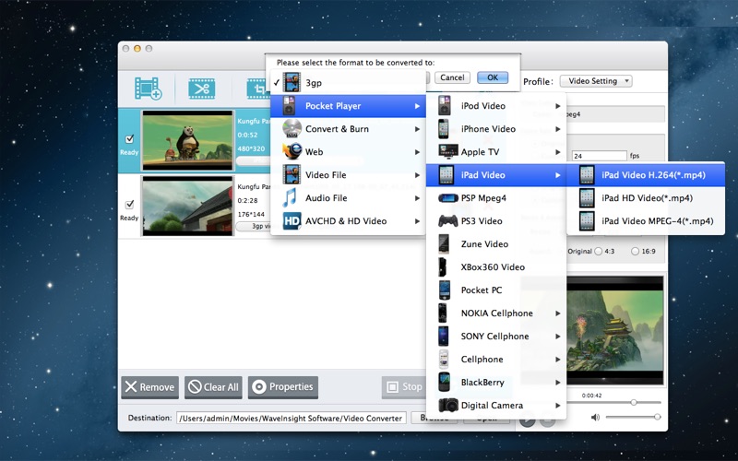
Task: Uncheck the first Kungfu Panda video checkbox
Action: coord(129,139)
